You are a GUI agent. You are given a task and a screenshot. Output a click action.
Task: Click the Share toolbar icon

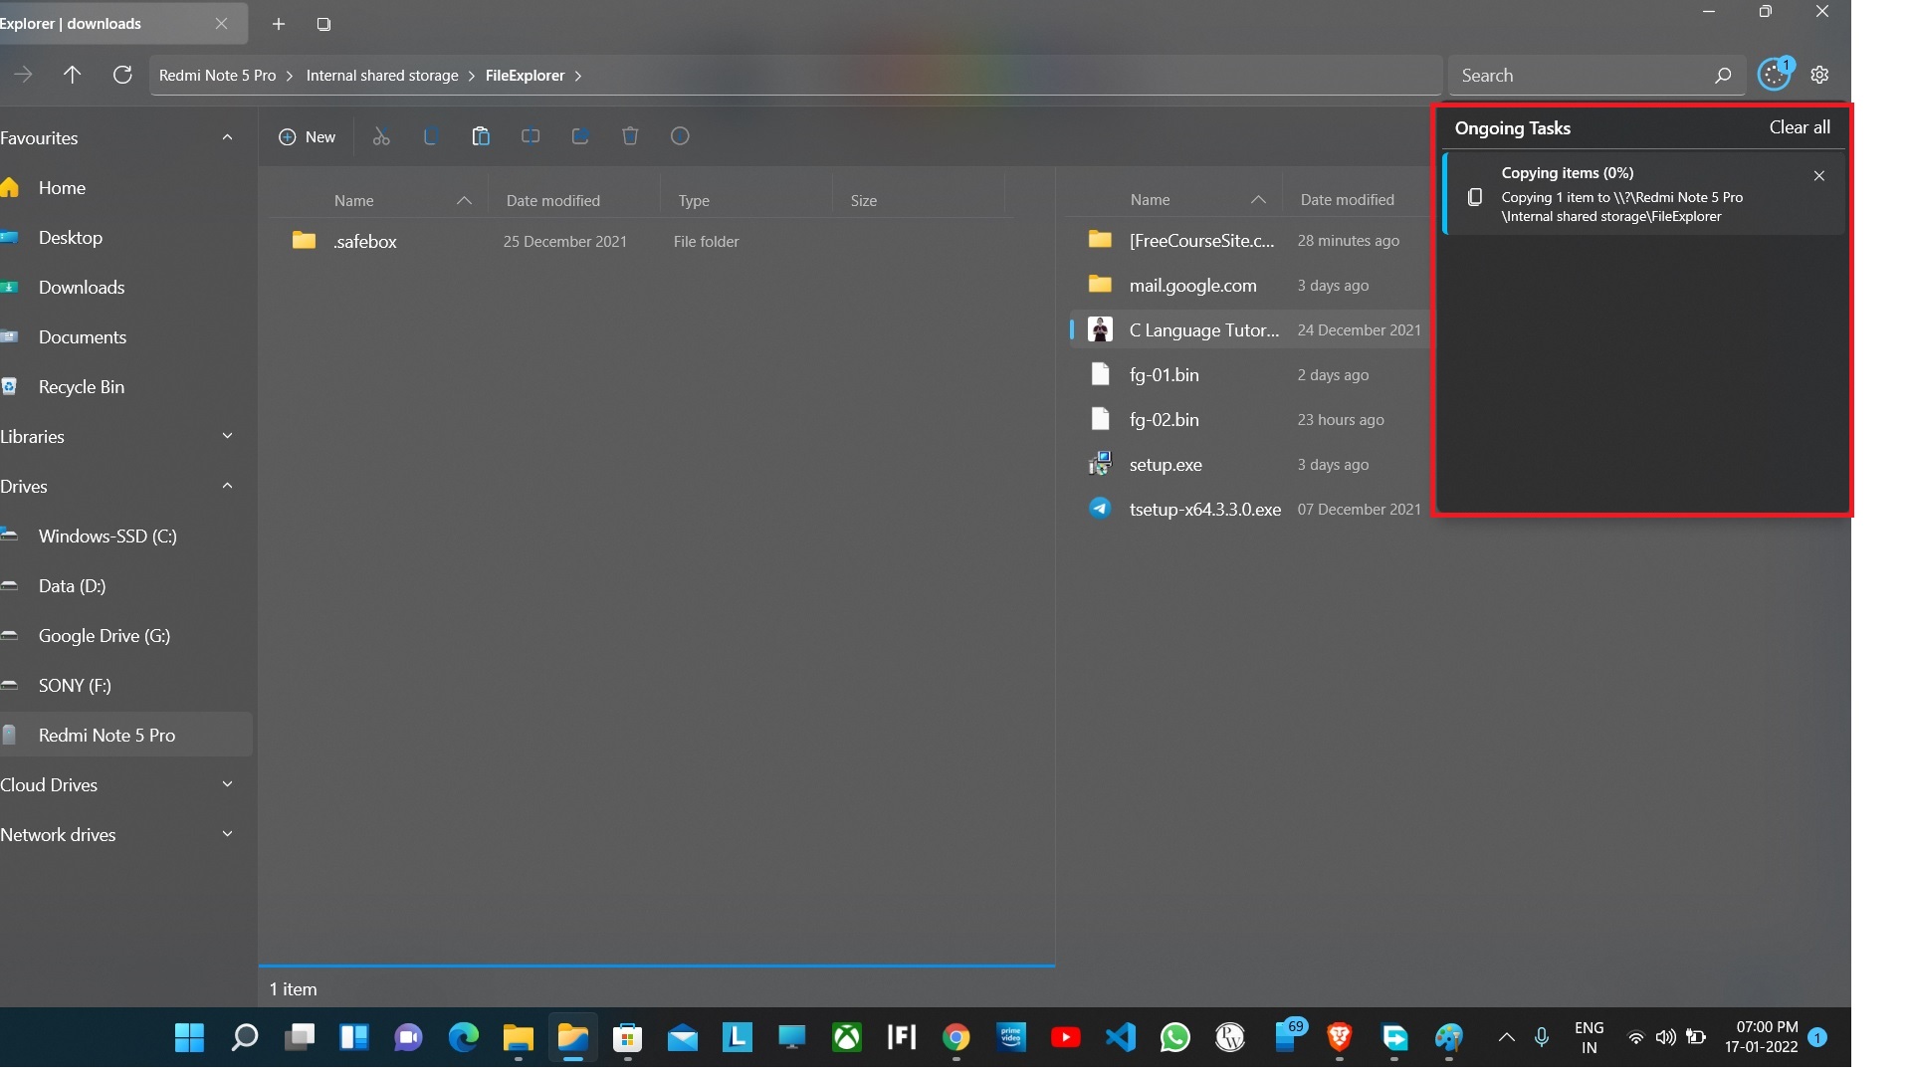pos(580,136)
